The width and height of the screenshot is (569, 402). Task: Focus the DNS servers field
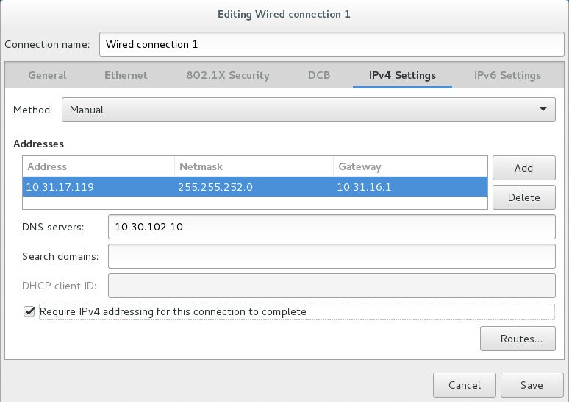point(332,227)
